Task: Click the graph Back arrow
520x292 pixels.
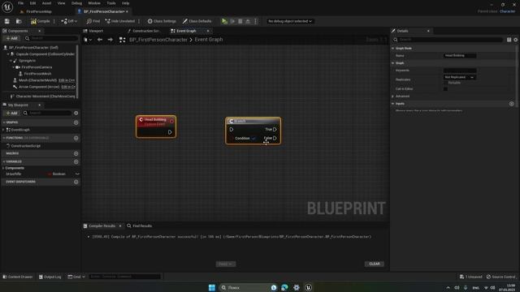Action: point(100,40)
